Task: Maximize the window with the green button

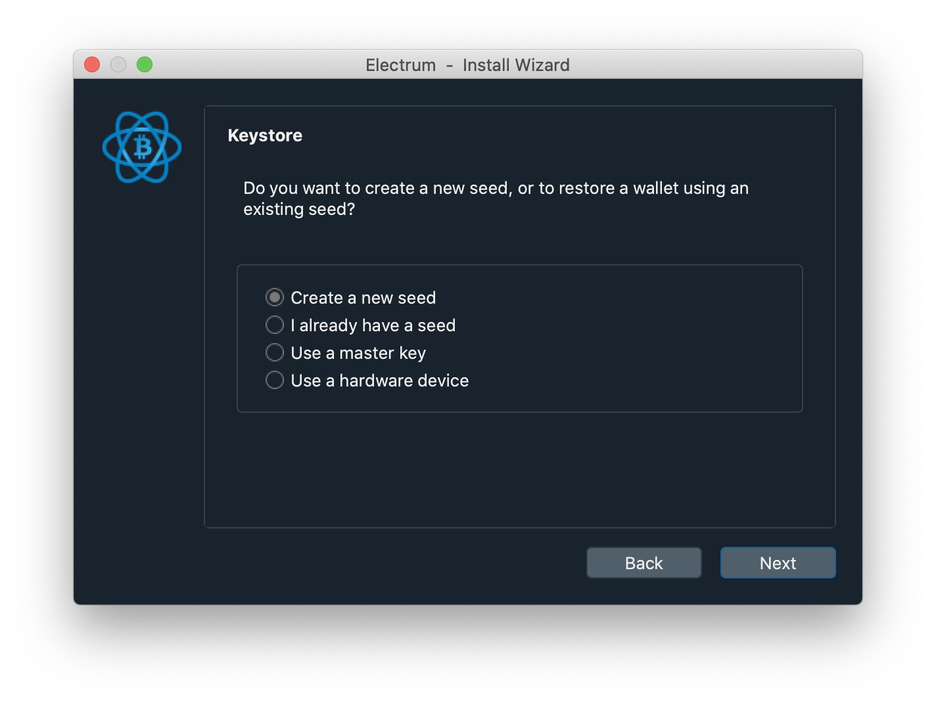Action: (145, 64)
